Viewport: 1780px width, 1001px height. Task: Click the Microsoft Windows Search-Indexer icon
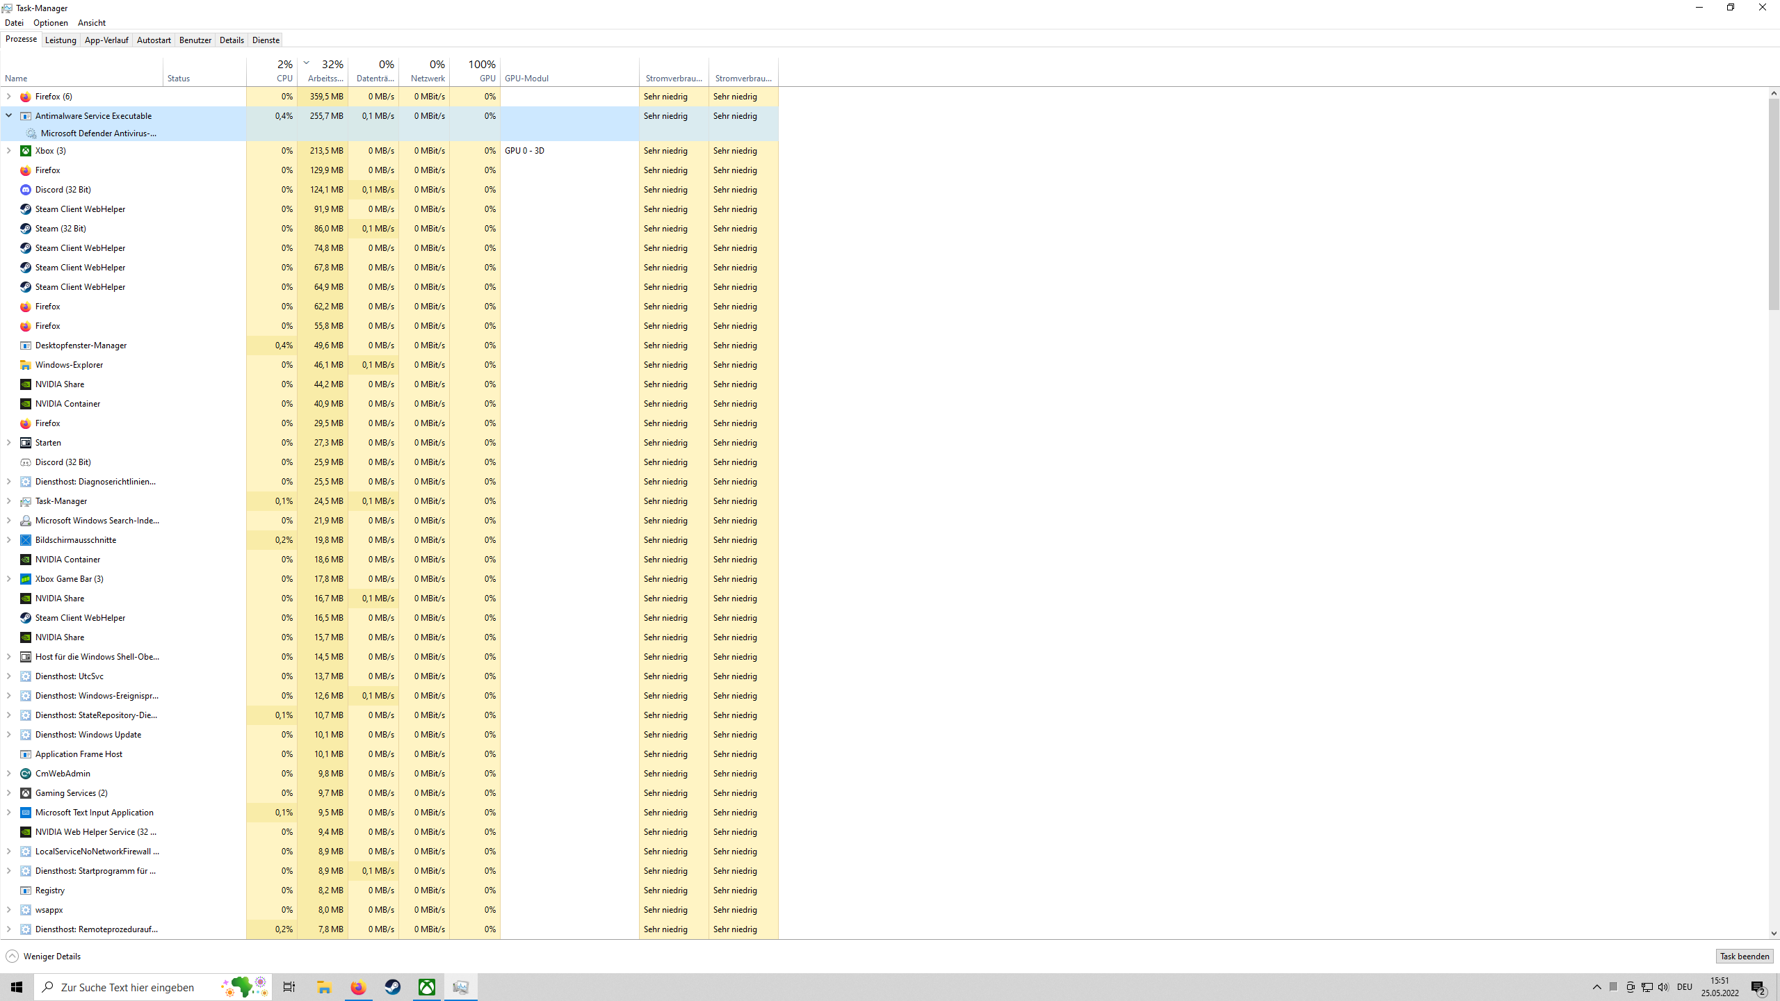click(x=26, y=521)
